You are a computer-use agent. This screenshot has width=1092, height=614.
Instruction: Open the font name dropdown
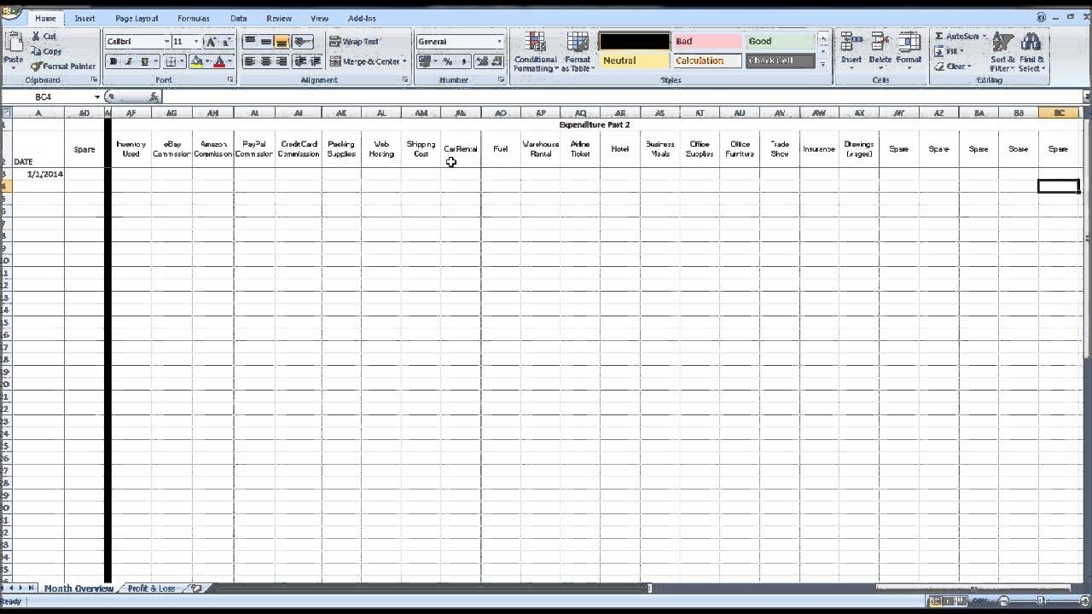point(166,41)
